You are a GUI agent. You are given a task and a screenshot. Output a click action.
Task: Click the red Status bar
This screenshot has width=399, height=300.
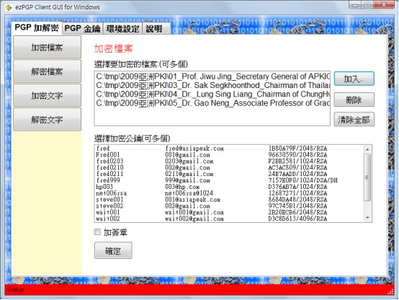(199, 290)
